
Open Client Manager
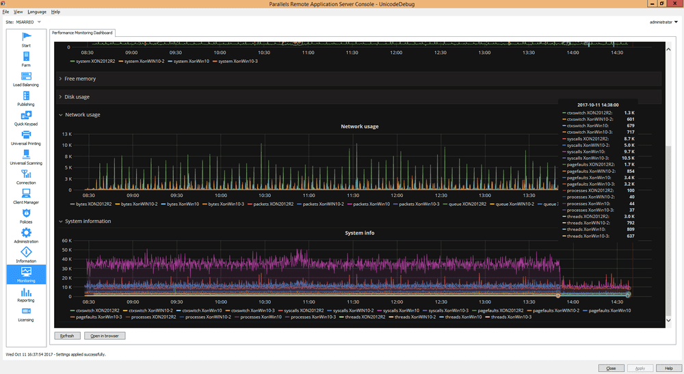pos(26,196)
